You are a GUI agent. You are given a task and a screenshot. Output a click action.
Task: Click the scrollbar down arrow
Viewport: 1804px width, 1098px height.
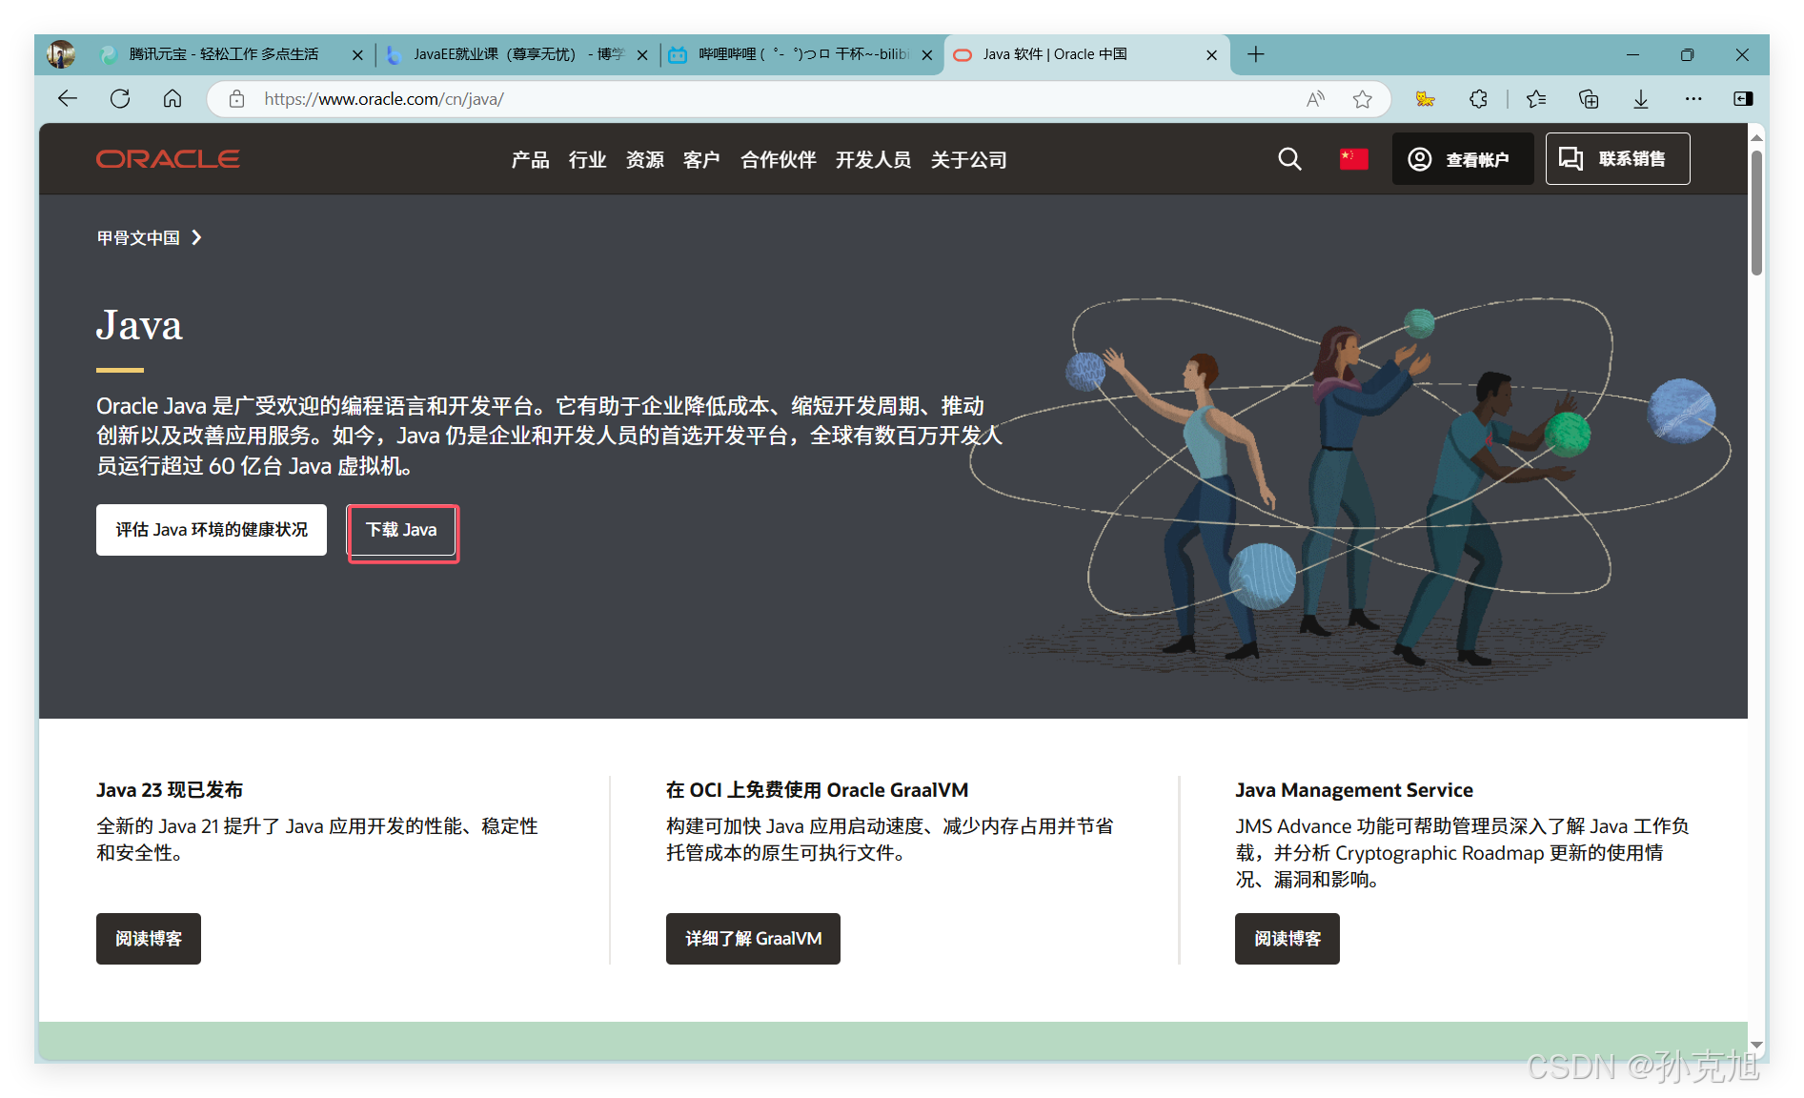click(x=1756, y=1046)
